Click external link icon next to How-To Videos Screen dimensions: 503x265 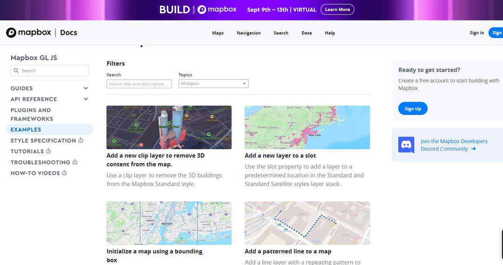point(64,173)
